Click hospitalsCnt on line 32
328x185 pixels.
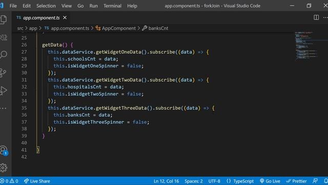pyautogui.click(x=85, y=87)
